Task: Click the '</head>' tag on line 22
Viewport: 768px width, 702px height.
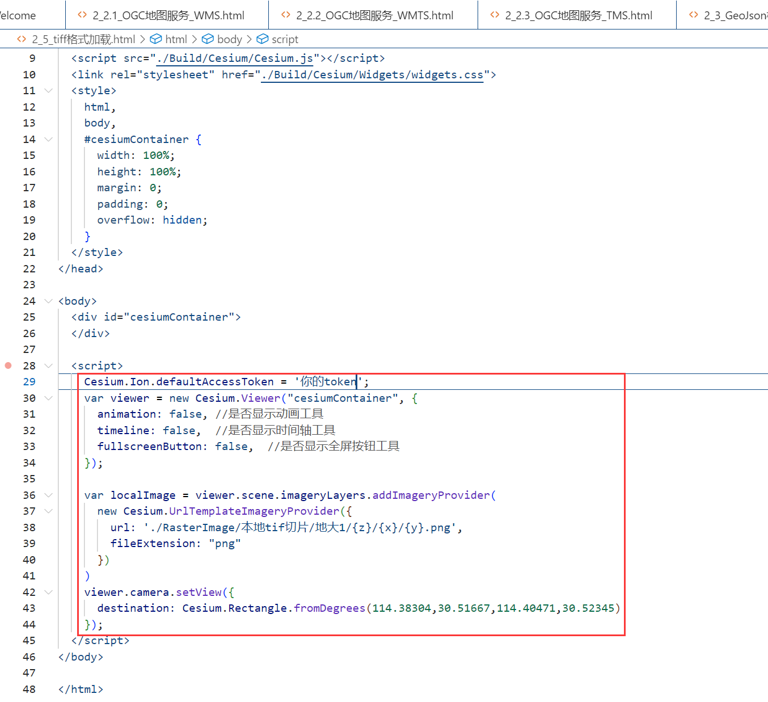Action: 81,269
